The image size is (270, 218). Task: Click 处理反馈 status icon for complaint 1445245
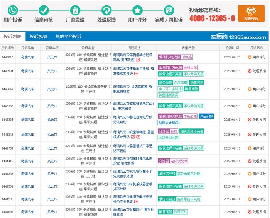pos(250,135)
